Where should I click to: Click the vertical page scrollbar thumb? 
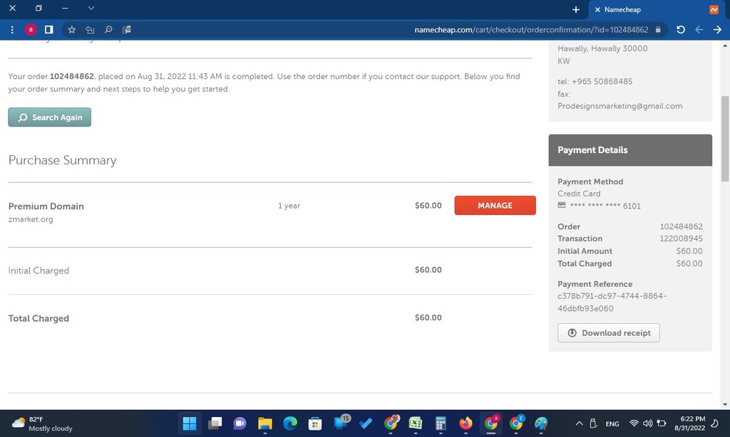pos(725,139)
